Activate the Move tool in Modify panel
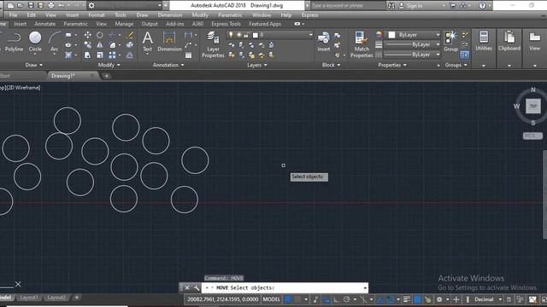 pyautogui.click(x=87, y=35)
